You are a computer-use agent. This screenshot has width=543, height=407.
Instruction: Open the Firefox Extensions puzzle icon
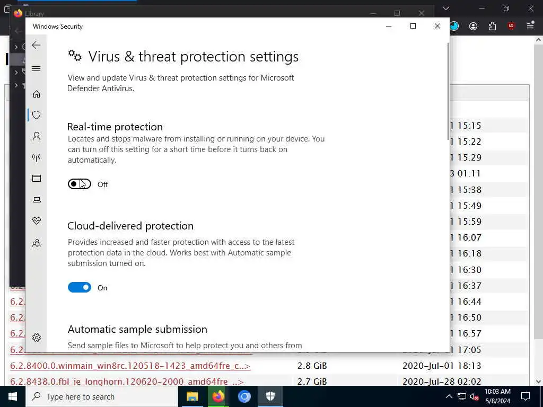tap(492, 26)
